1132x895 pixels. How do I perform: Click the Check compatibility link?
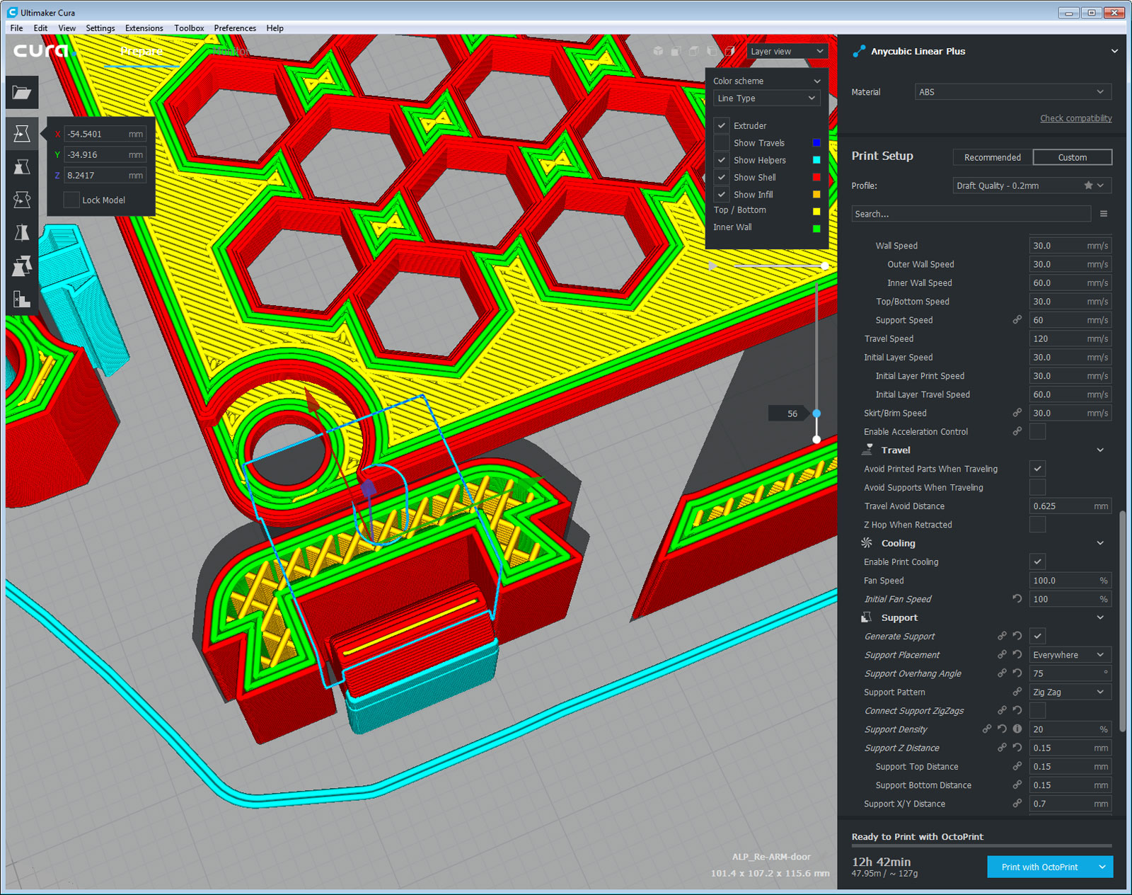[1075, 118]
